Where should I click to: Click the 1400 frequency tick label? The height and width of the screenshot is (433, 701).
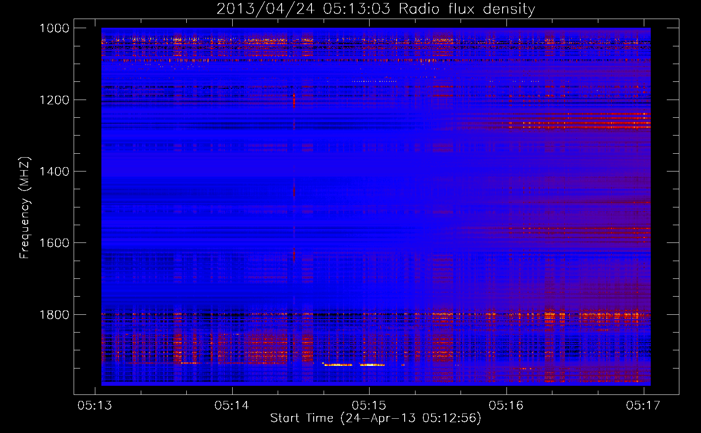[x=54, y=171]
